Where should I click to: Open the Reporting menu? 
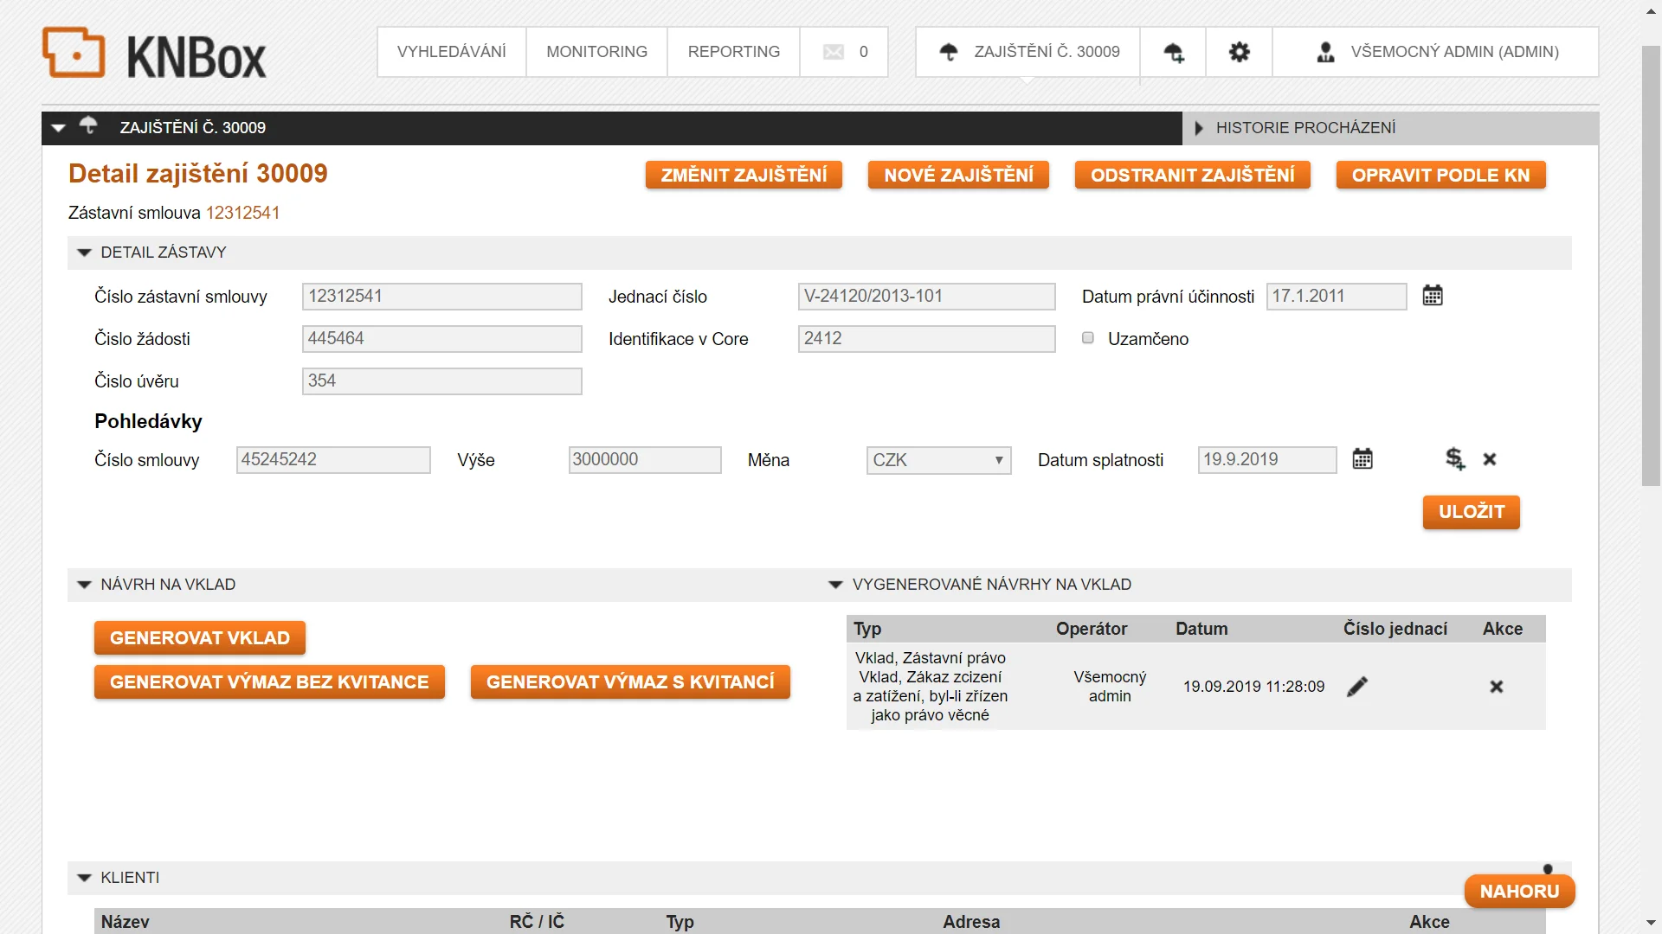point(733,52)
